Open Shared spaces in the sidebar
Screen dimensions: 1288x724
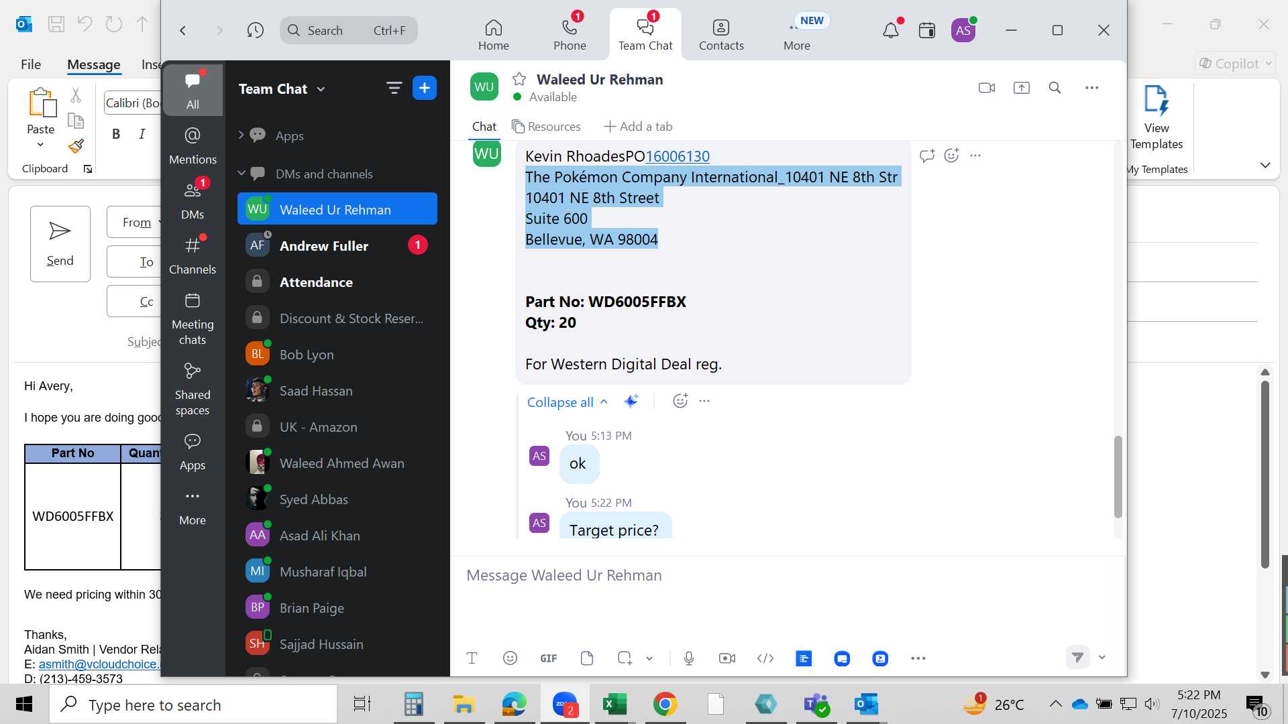click(193, 390)
